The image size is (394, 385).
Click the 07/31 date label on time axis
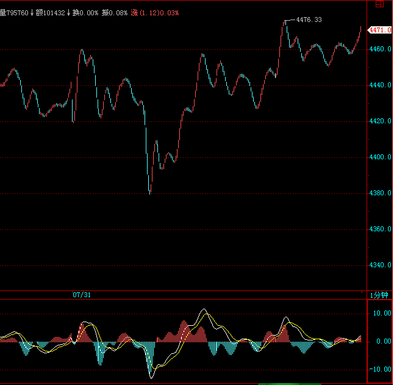point(82,295)
